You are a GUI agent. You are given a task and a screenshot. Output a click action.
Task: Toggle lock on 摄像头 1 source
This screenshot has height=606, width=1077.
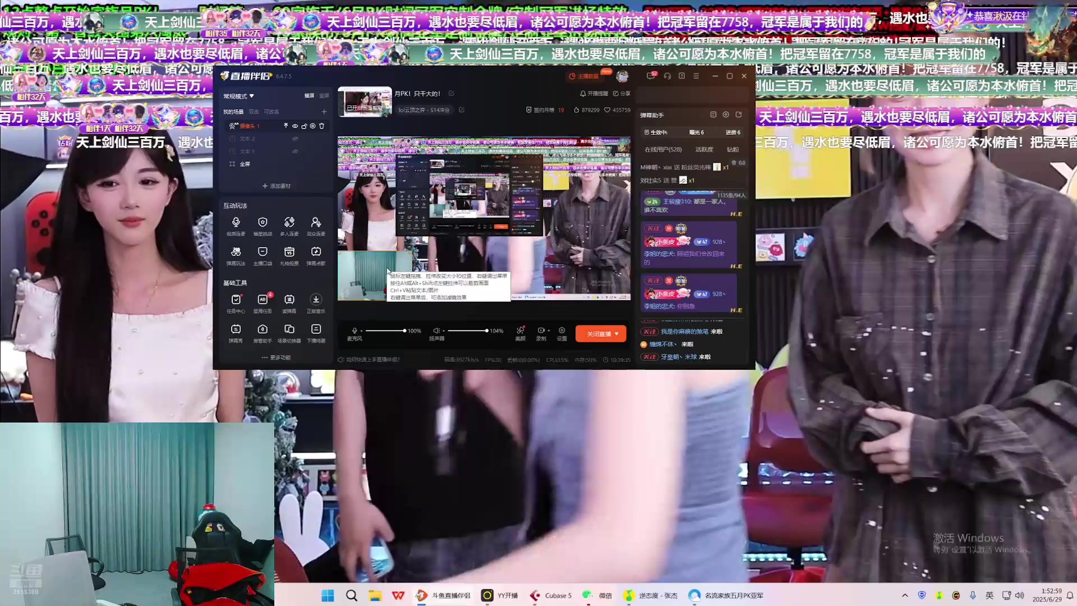tap(304, 126)
